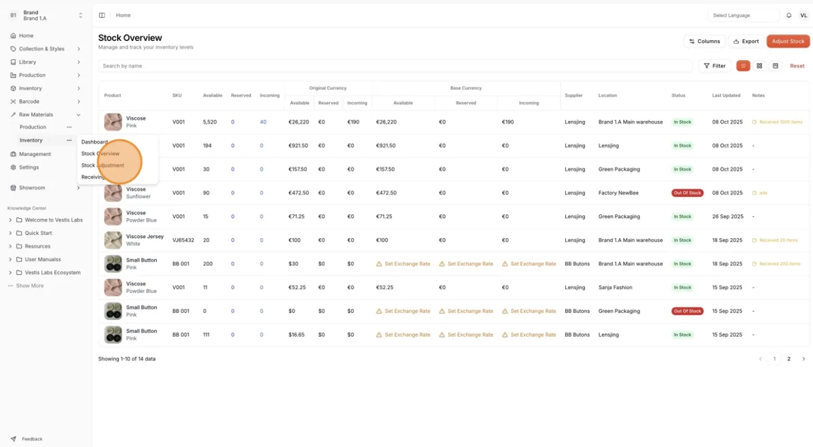Click the Last Updated column header

(726, 96)
